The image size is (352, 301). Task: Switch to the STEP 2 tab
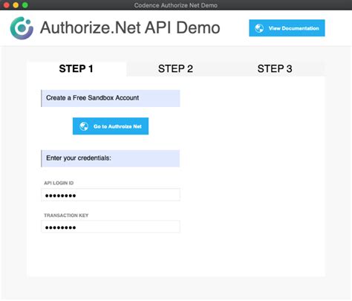[x=175, y=68]
